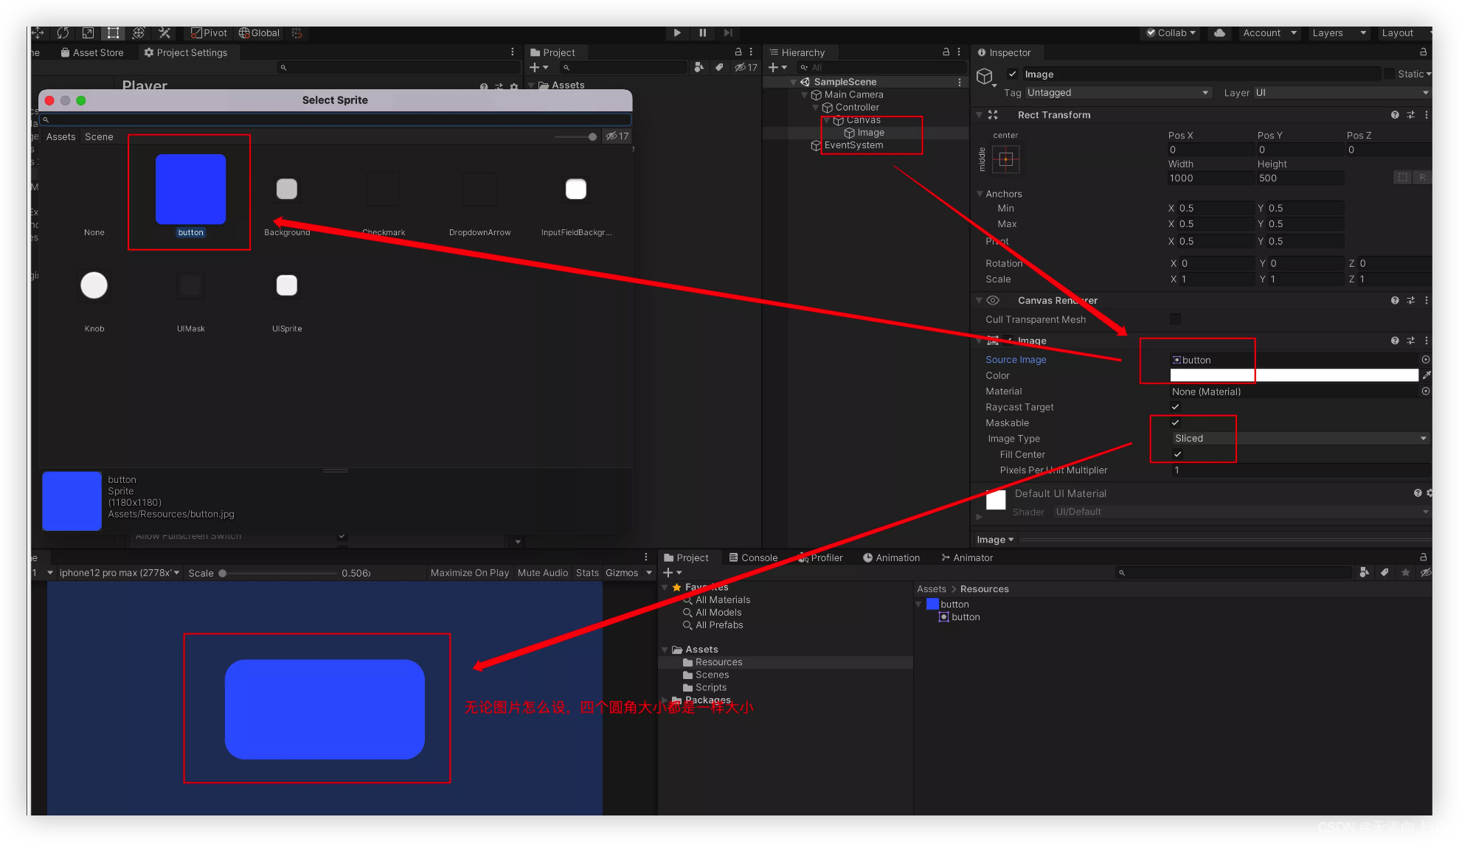Select the Rect Transform tool icon

(113, 32)
